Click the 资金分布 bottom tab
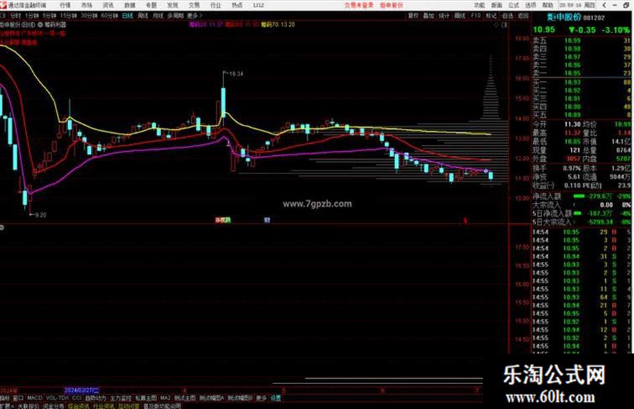The image size is (634, 409). (x=54, y=406)
